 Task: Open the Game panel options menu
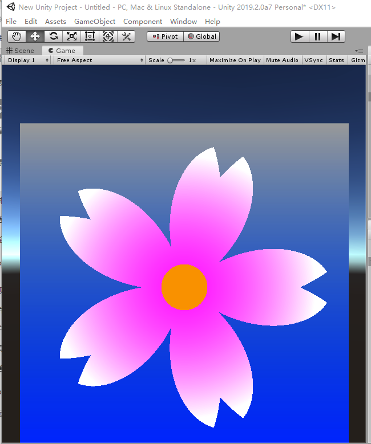[359, 51]
